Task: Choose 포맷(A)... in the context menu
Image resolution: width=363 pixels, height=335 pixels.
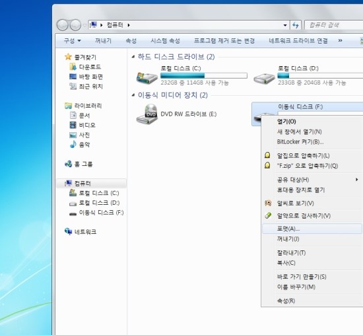Action: 312,229
